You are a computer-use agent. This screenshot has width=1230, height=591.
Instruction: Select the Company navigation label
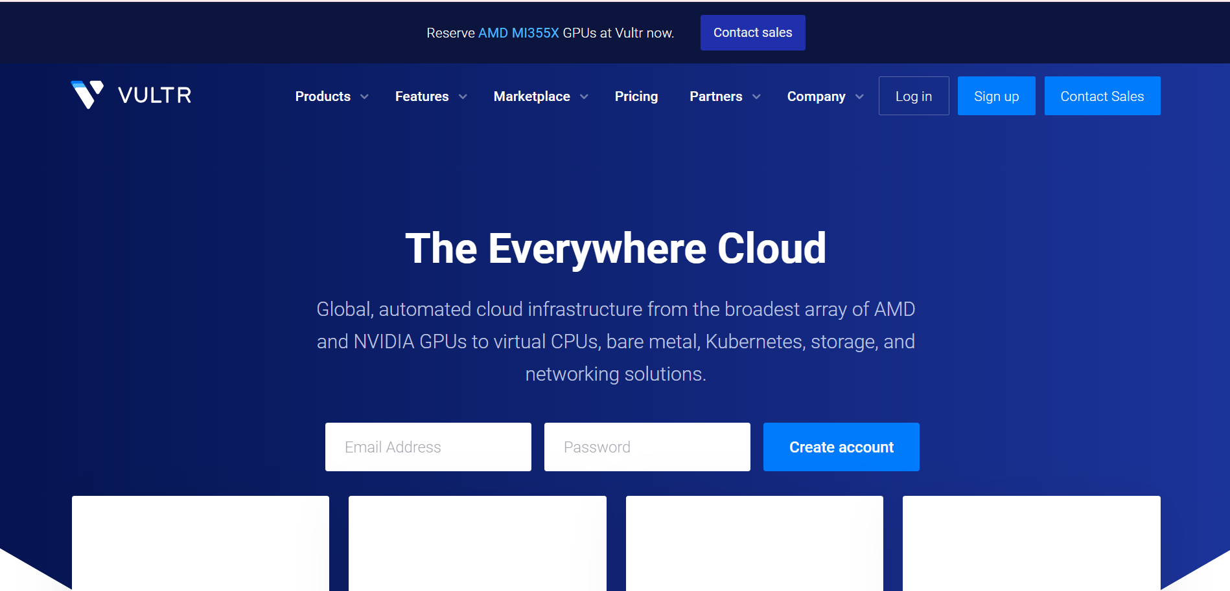click(x=816, y=96)
